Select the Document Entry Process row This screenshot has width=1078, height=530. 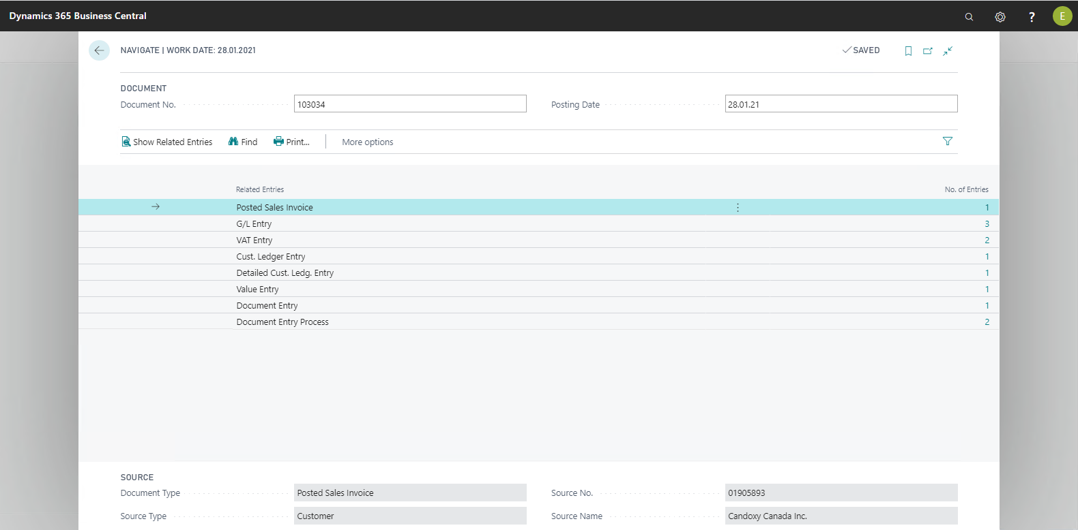[282, 322]
